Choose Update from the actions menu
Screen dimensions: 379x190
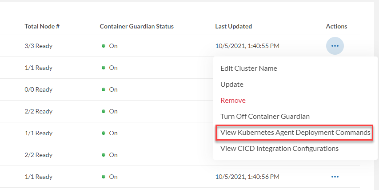click(231, 85)
